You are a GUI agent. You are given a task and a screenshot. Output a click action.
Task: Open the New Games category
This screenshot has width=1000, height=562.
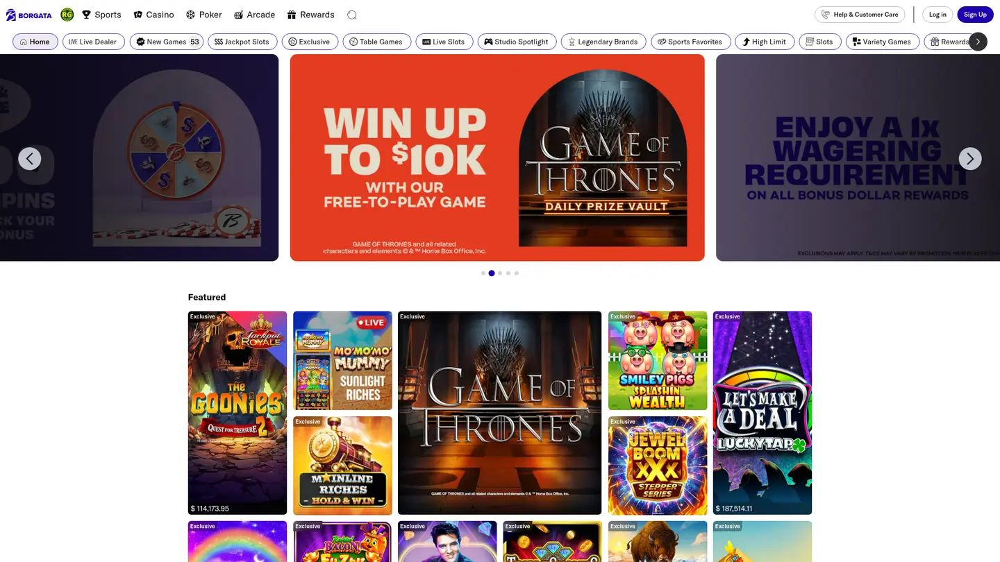tap(167, 42)
